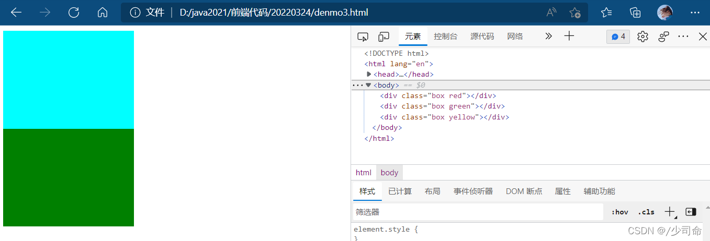Open the 网络 tab
This screenshot has height=241, width=710.
pos(515,37)
